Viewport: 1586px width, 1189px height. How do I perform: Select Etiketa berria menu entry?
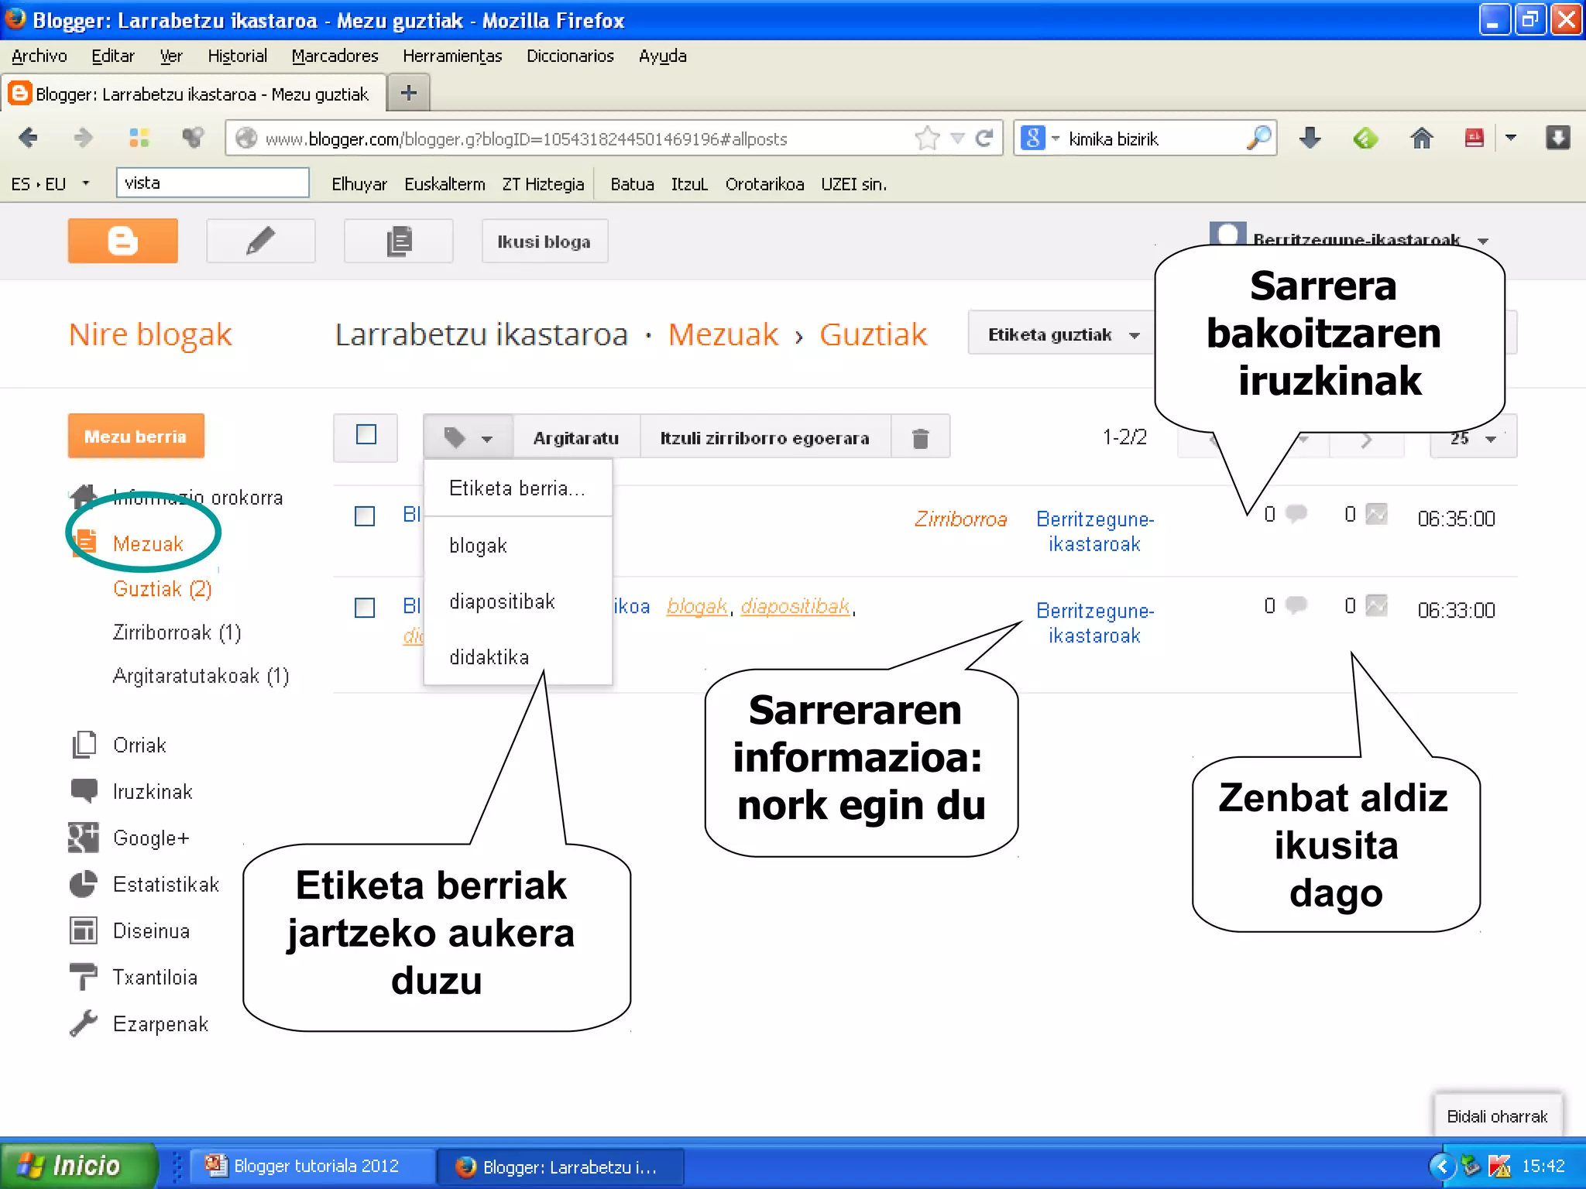coord(517,488)
